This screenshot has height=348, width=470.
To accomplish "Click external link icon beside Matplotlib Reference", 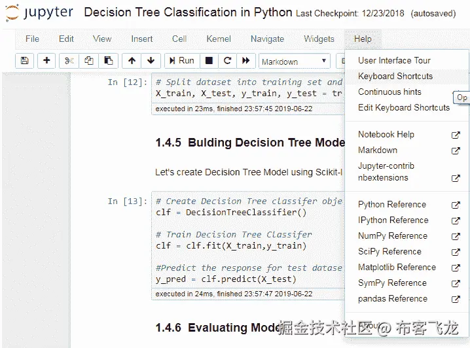I will tap(456, 268).
